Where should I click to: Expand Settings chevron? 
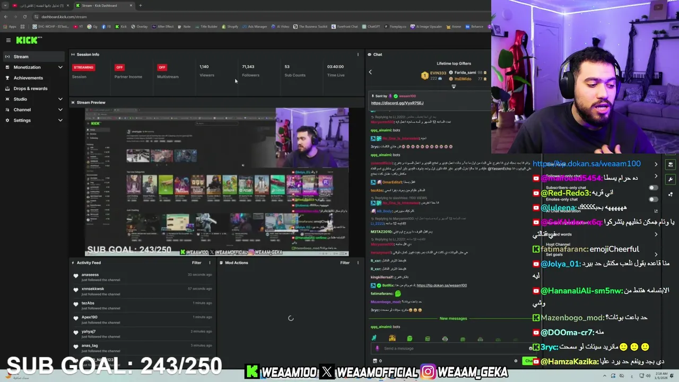(60, 120)
